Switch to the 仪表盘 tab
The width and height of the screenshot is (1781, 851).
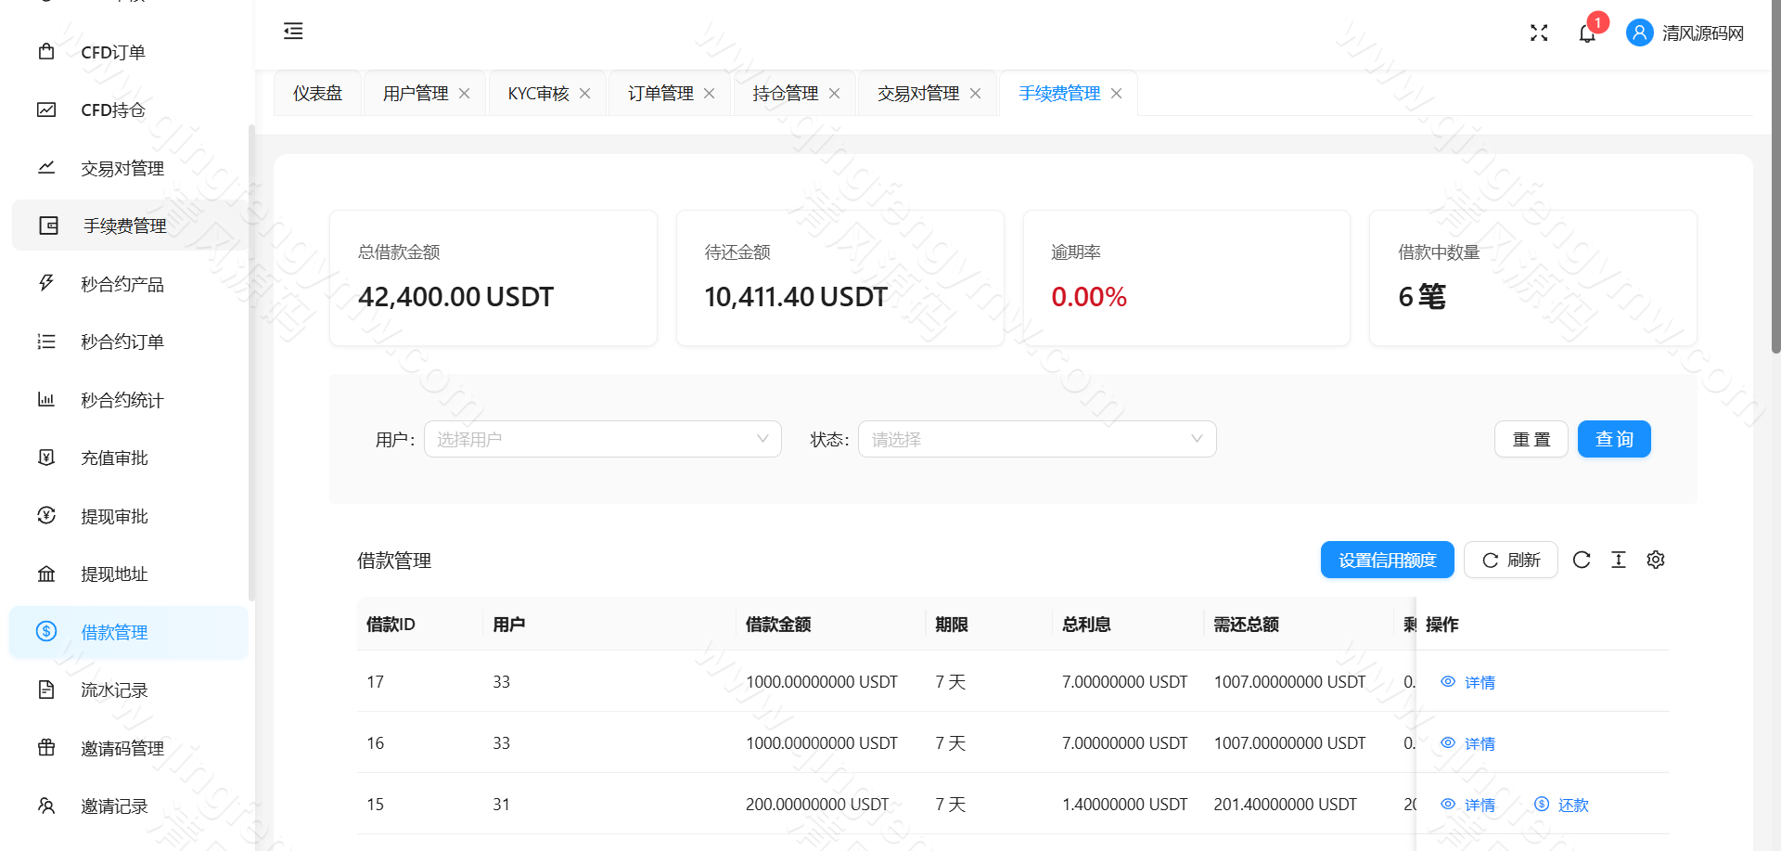point(317,92)
